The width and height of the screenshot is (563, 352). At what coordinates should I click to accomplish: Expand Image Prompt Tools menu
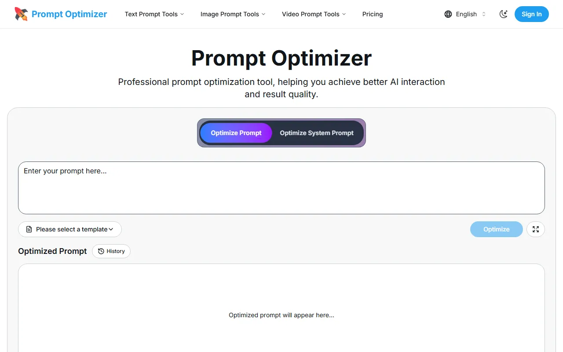click(x=233, y=14)
